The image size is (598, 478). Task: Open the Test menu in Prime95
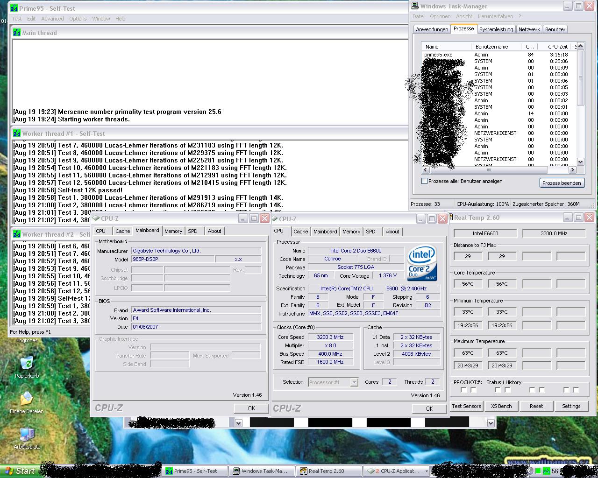(17, 19)
